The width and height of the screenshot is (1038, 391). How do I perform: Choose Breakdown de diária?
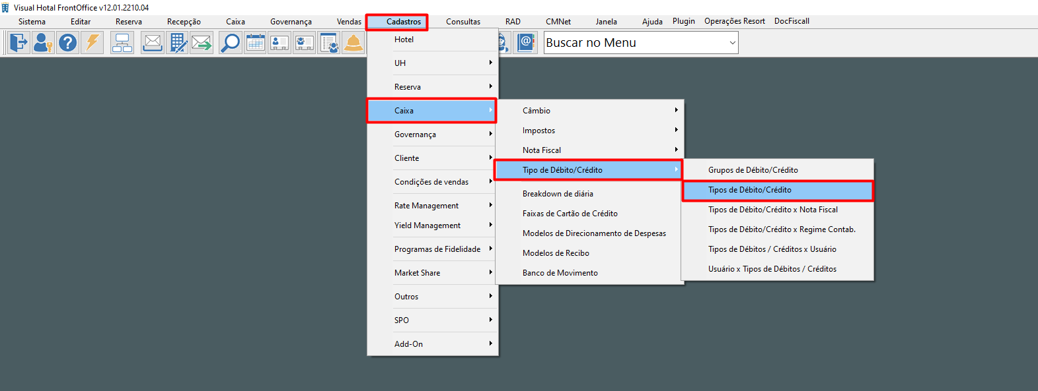tap(590, 194)
